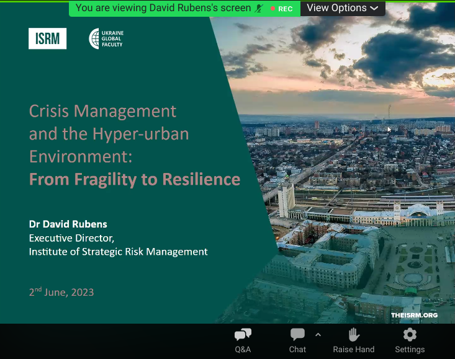The width and height of the screenshot is (455, 359).
Task: Click the red REC recording indicator
Action: pyautogui.click(x=282, y=9)
